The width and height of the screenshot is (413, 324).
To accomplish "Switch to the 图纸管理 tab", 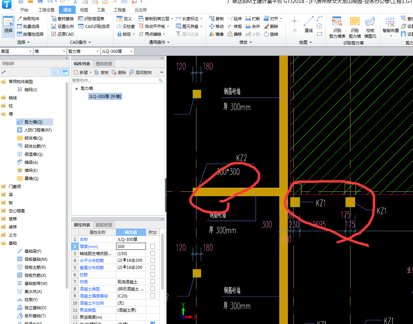I will coord(104,64).
